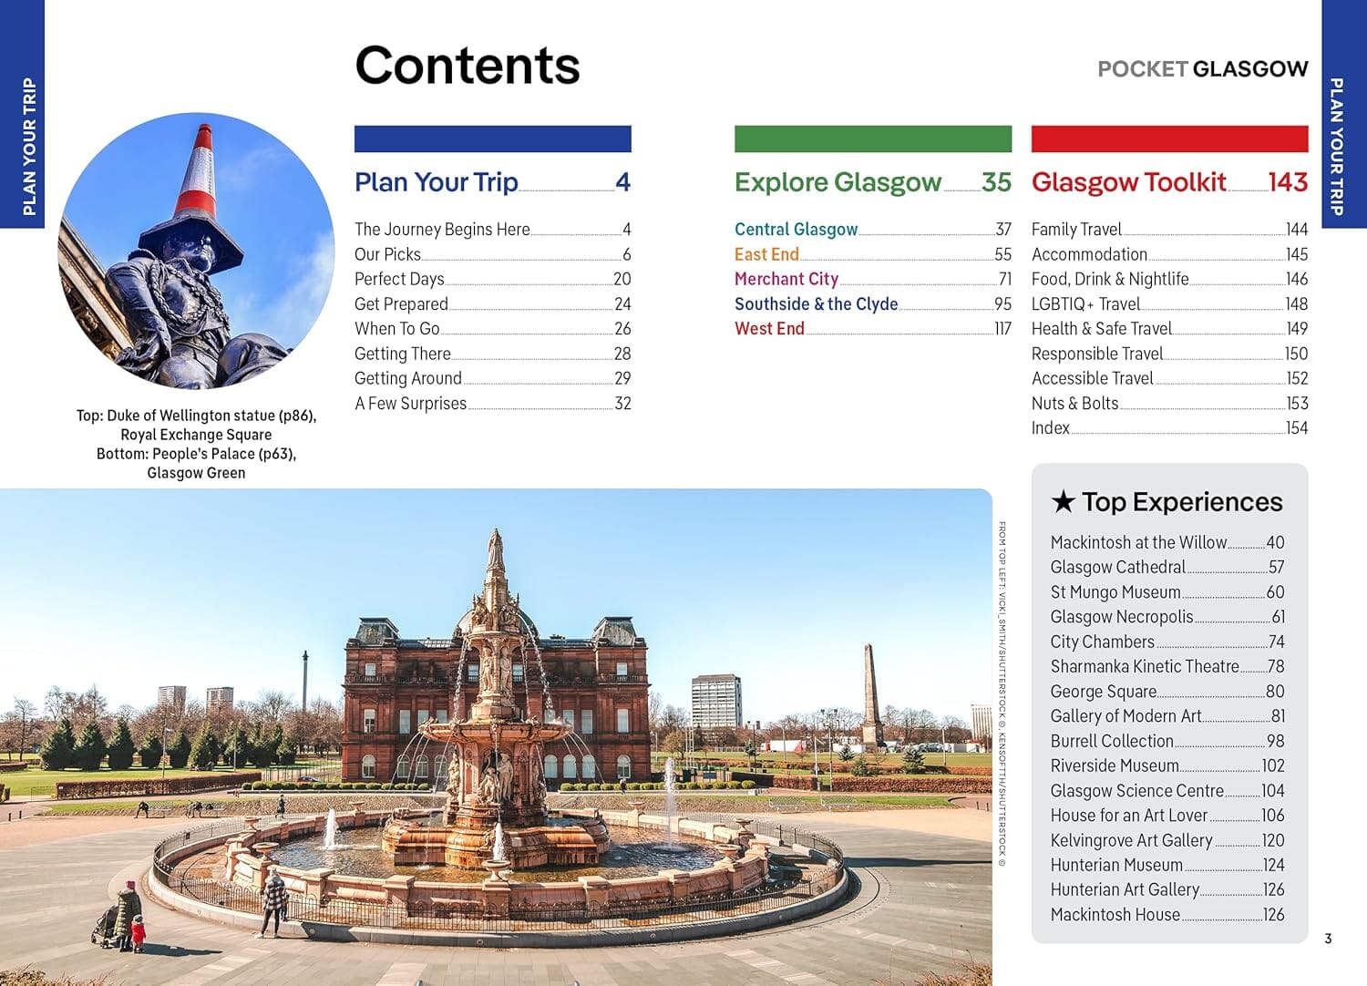
Task: Click the People's Palace fountain photo
Action: pos(497,738)
